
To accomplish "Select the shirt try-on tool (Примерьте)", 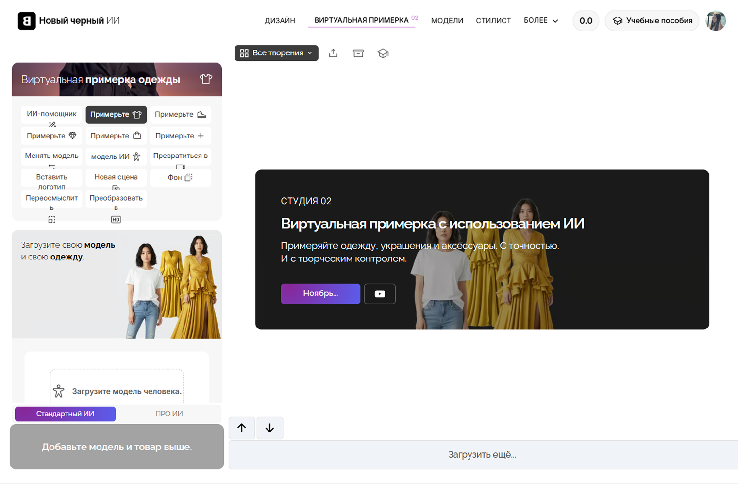I will coord(116,115).
